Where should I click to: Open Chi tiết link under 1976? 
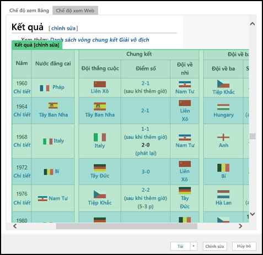22,203
